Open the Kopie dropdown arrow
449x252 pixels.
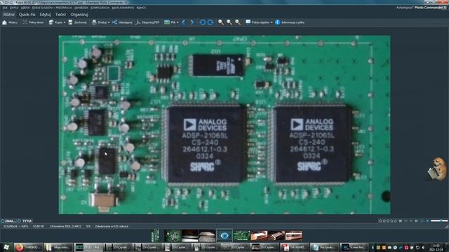[x=65, y=22]
